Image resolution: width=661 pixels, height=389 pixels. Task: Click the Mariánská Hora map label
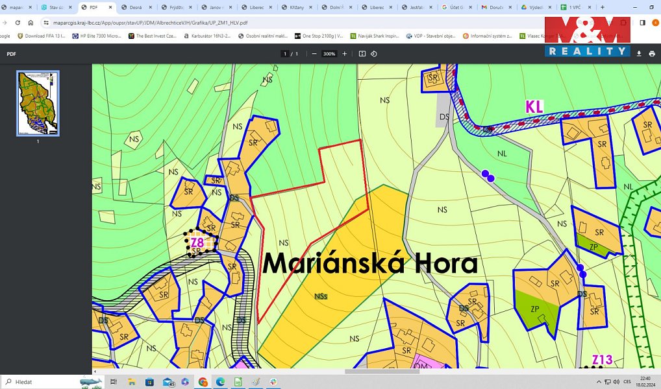tap(370, 263)
